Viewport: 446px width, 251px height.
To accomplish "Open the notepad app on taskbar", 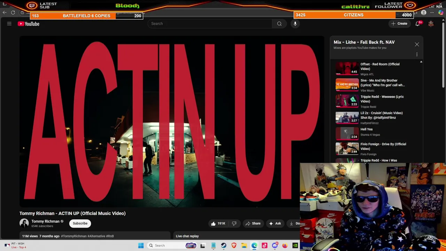I will point(213,245).
